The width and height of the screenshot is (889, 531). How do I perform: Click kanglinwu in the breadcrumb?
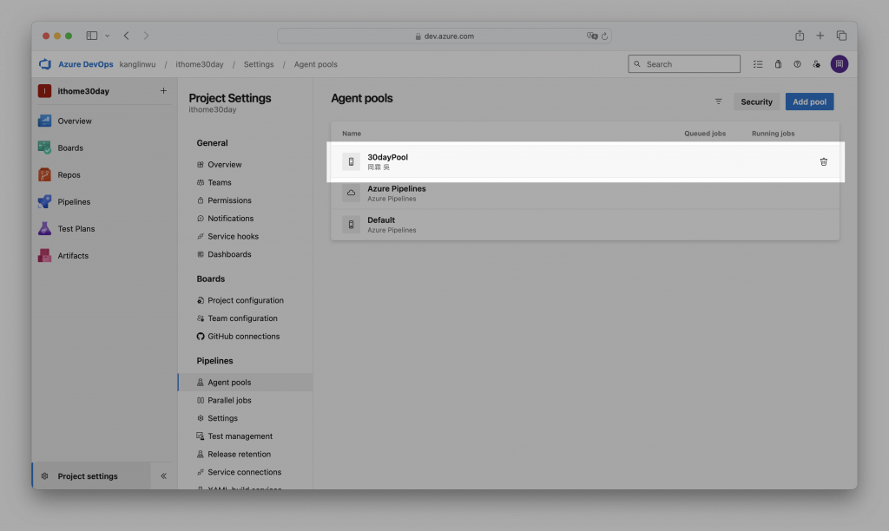(x=137, y=64)
